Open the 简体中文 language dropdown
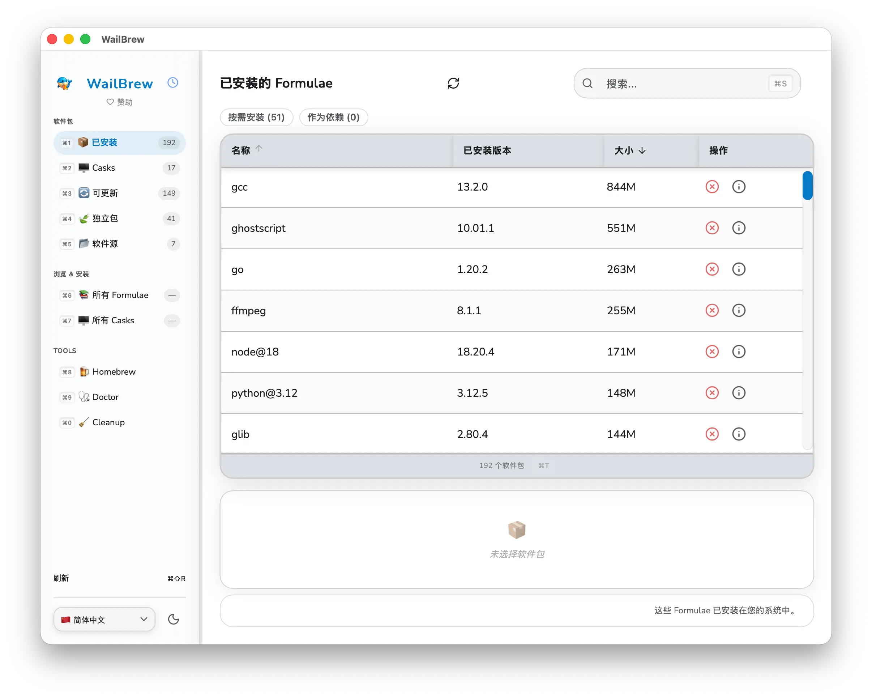Image resolution: width=872 pixels, height=698 pixels. click(x=104, y=620)
